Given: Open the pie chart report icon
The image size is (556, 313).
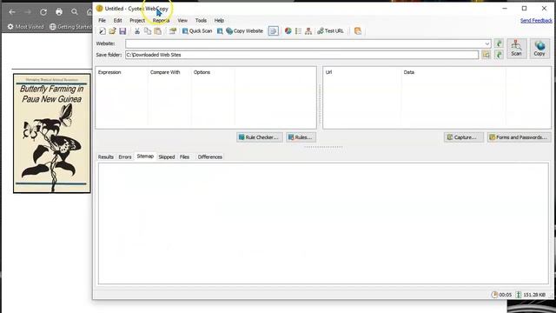Looking at the screenshot, I should point(288,31).
